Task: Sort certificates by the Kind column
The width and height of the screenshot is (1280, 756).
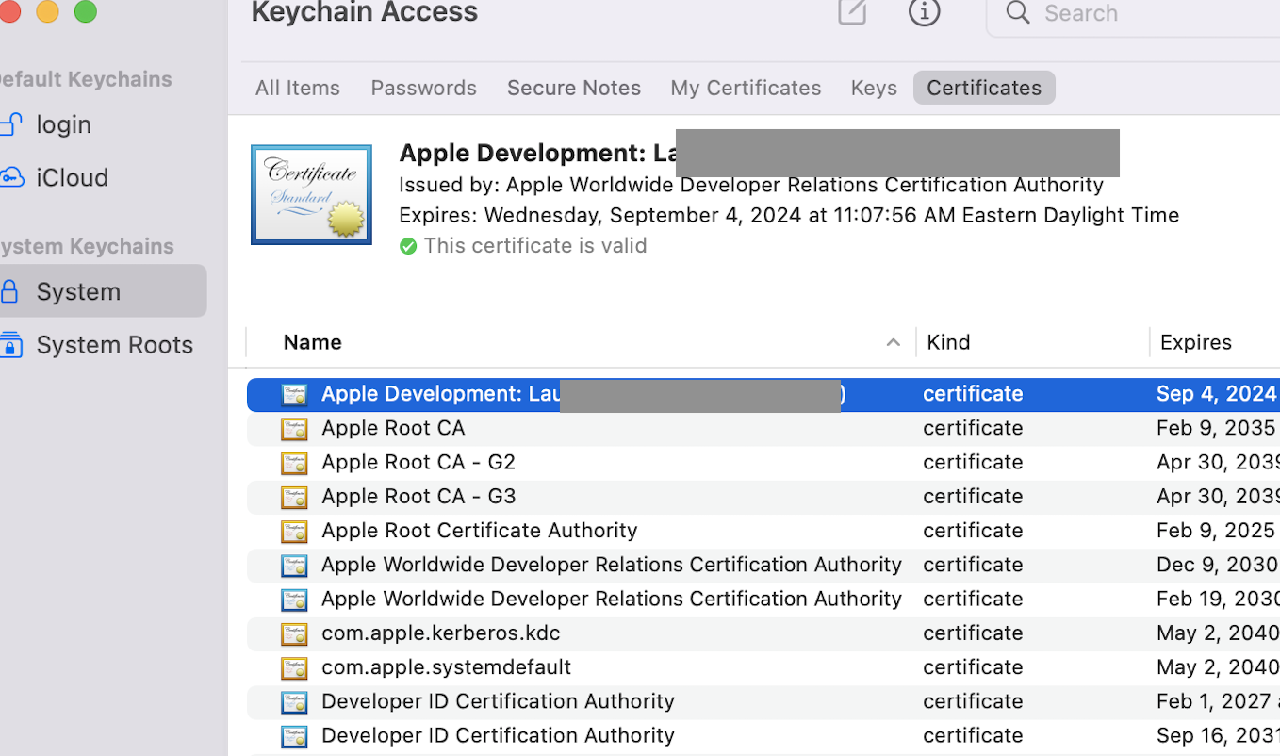Action: click(x=948, y=342)
